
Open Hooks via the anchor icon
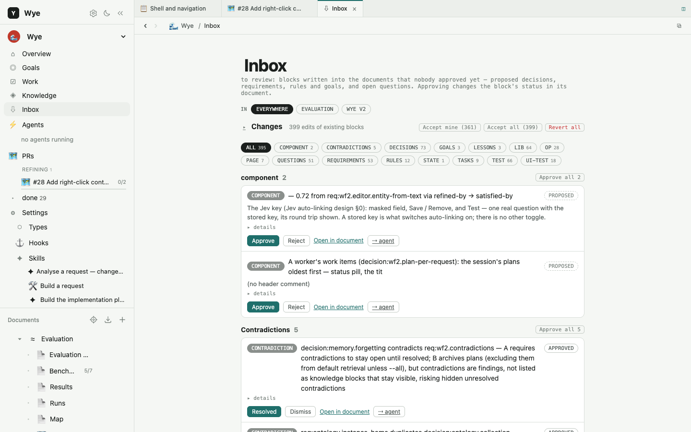click(x=20, y=243)
